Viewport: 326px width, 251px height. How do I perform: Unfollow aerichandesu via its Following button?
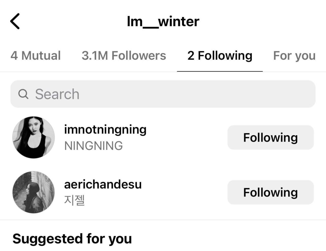click(271, 192)
